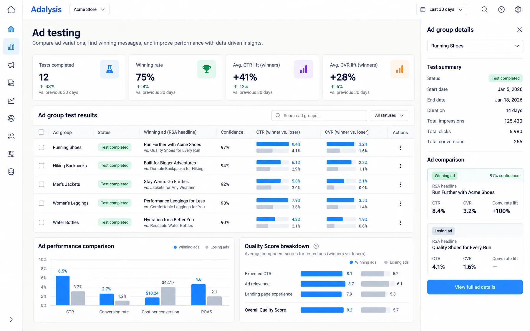Open the Acme Store account dropdown
The image size is (530, 331).
point(90,9)
